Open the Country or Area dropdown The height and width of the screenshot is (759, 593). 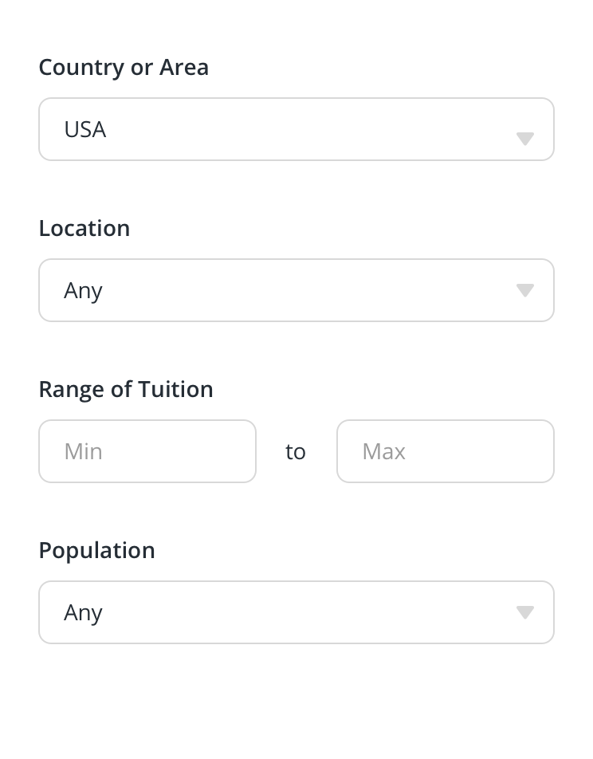(296, 129)
